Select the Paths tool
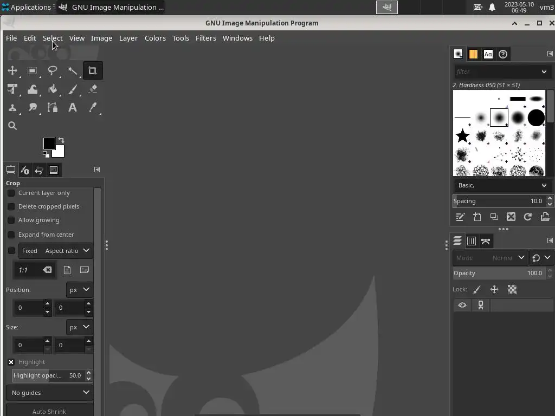Image resolution: width=555 pixels, height=416 pixels. 53,107
